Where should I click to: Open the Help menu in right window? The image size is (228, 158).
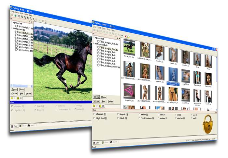coord(113,30)
